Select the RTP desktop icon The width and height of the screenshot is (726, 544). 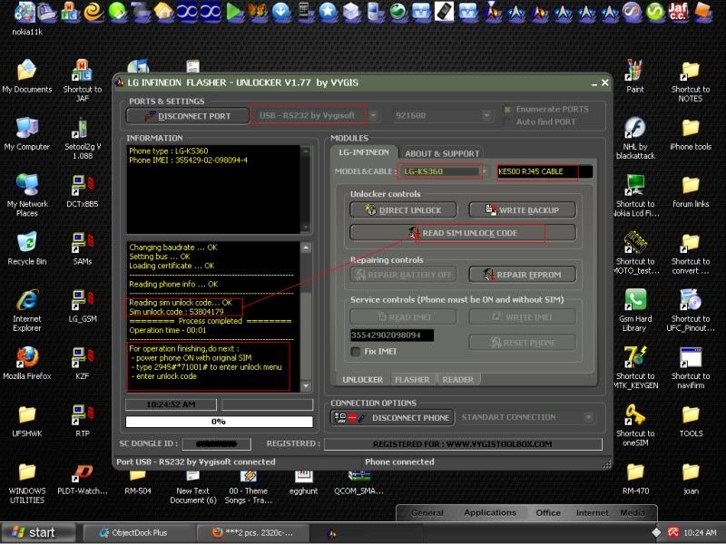click(82, 421)
